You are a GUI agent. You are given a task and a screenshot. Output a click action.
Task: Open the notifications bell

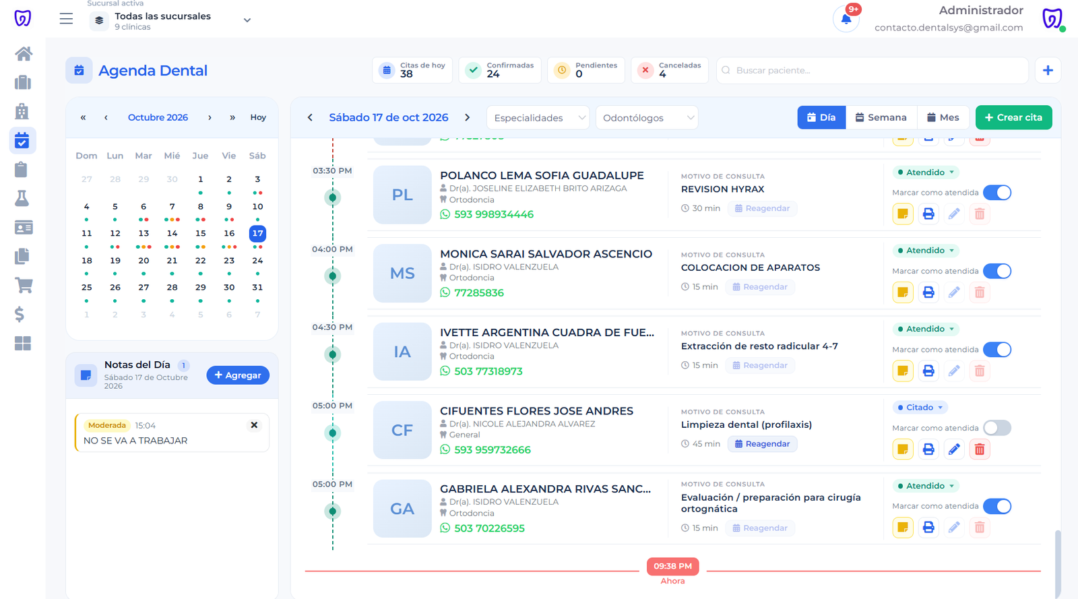846,19
